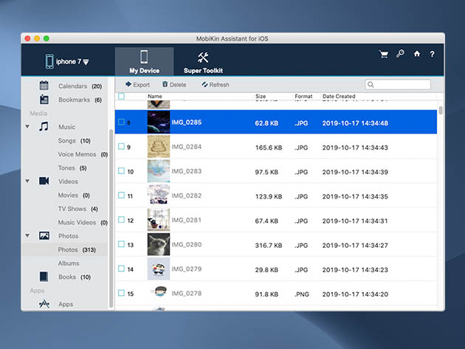
Task: Click the sidebar vertical scrollbar
Action: point(111,218)
